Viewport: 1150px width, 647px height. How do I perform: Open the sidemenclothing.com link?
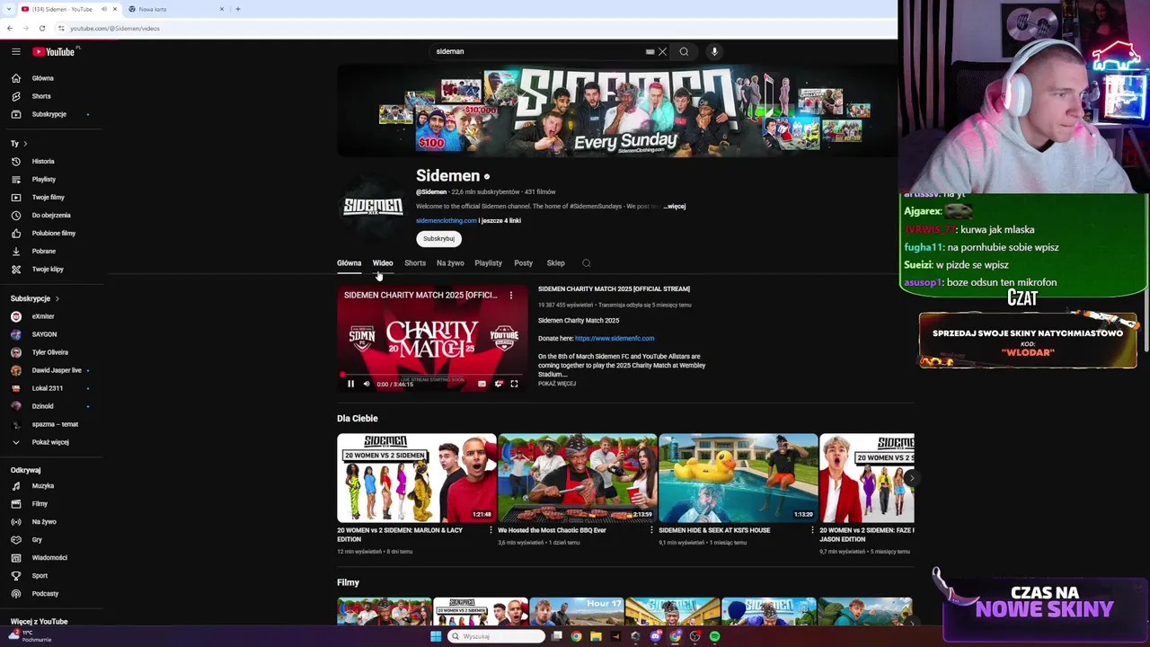point(447,220)
